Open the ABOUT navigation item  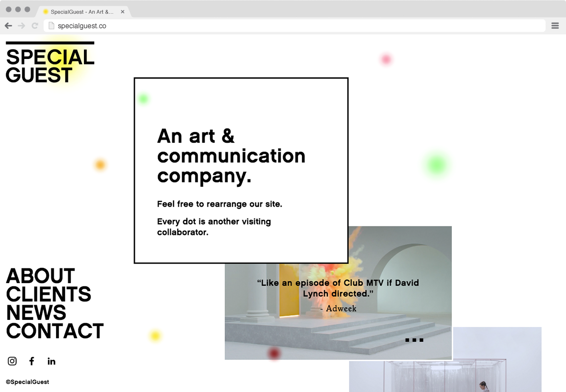coord(40,276)
